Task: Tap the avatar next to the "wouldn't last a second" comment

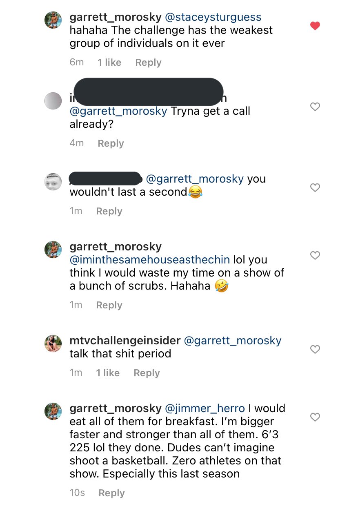Action: click(53, 182)
